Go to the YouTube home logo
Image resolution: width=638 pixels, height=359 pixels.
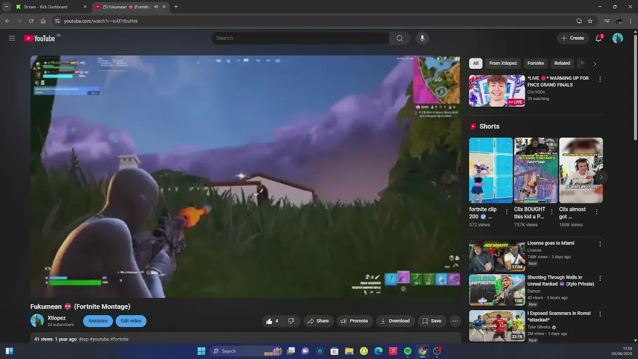pos(40,38)
